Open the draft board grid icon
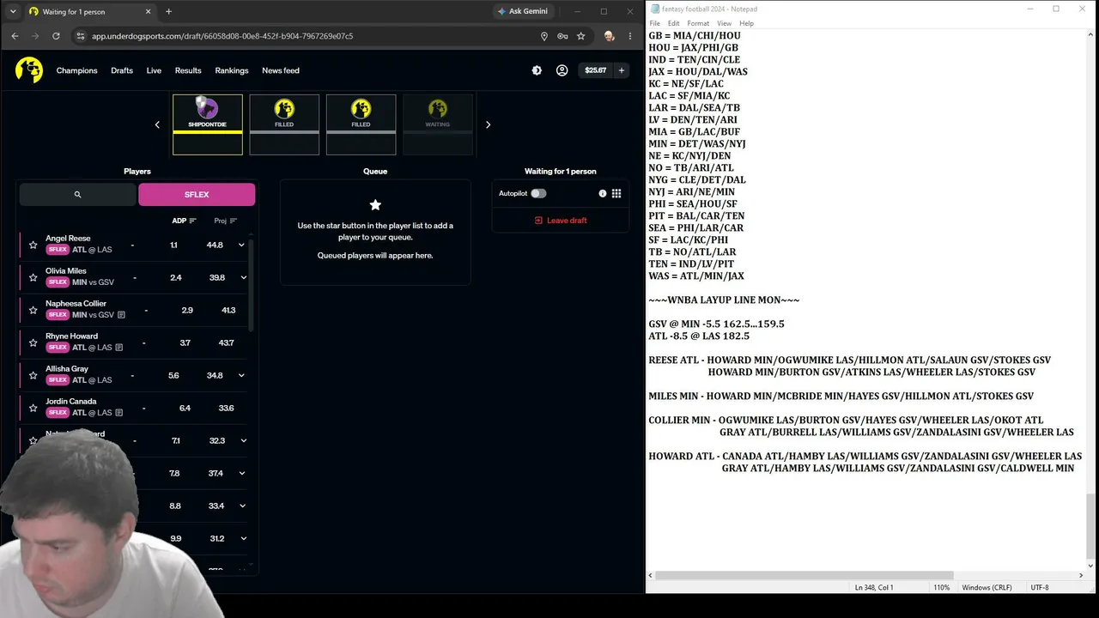 [616, 193]
